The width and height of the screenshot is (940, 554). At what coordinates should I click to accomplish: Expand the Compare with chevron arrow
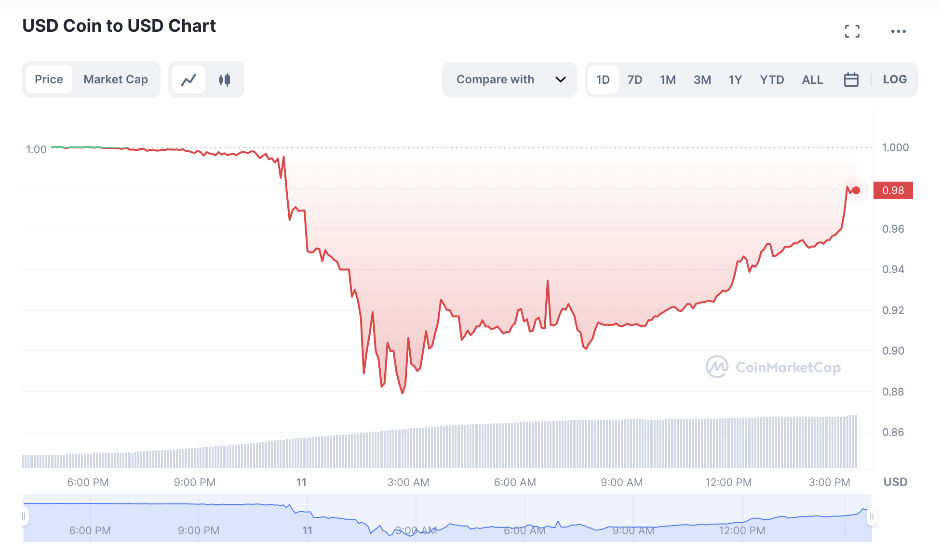(560, 79)
